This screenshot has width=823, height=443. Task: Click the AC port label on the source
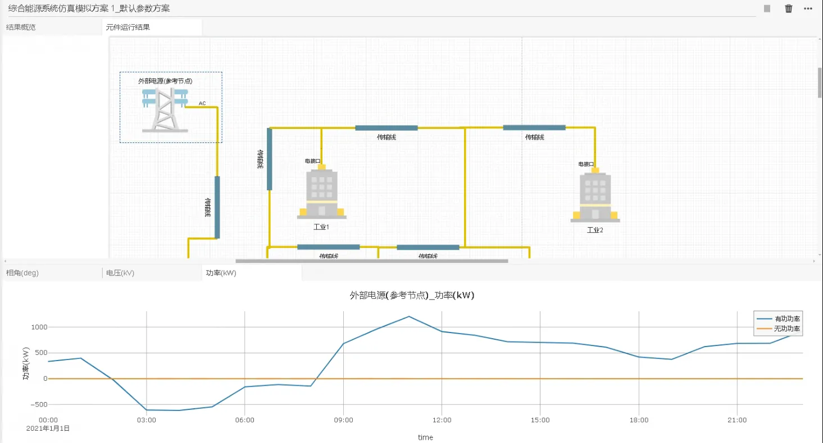[202, 103]
